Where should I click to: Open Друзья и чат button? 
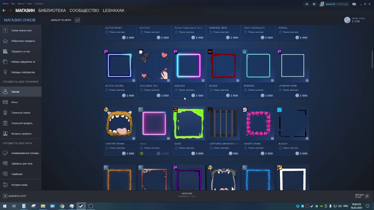click(362, 196)
